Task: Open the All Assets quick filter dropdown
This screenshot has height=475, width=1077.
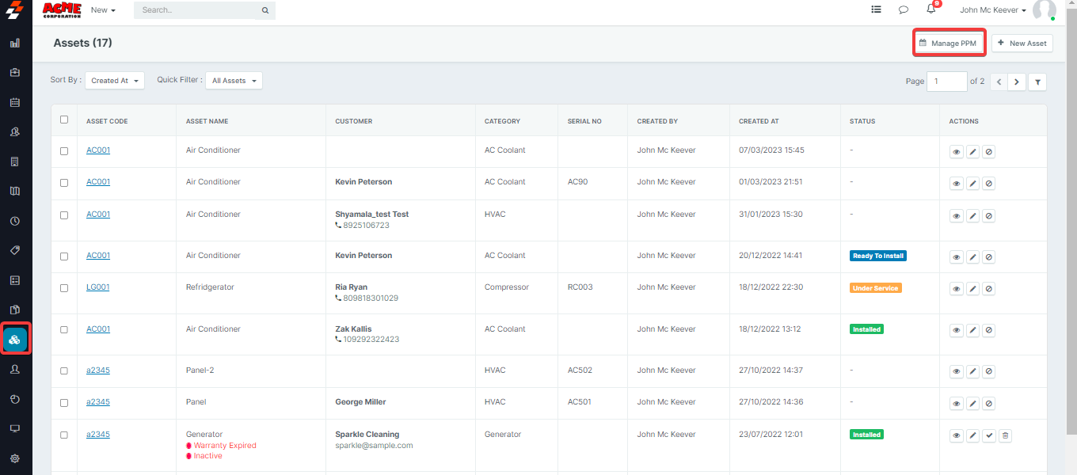Action: 234,81
